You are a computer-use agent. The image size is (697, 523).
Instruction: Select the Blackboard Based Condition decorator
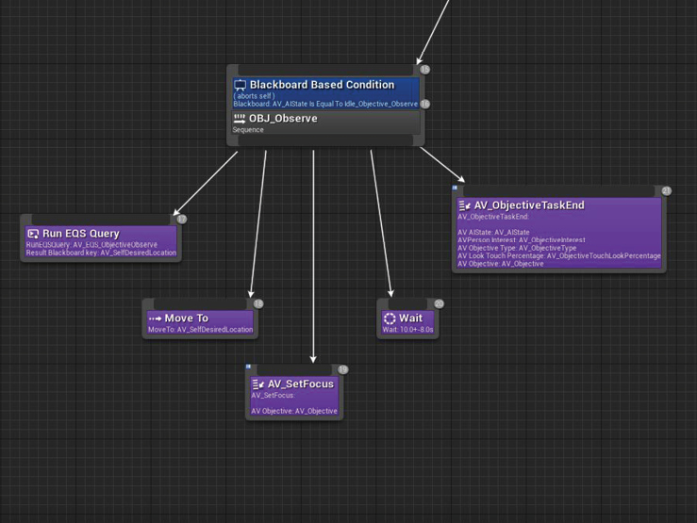[x=325, y=92]
